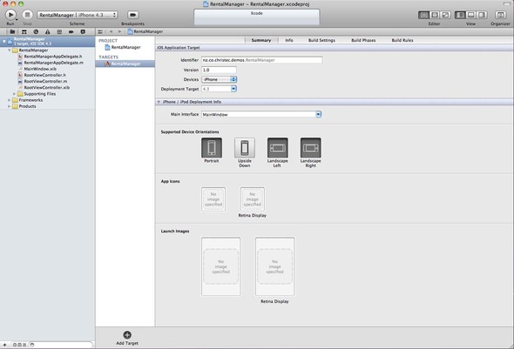This screenshot has width=514, height=349.
Task: Open the related files menu icon
Action: [100, 31]
